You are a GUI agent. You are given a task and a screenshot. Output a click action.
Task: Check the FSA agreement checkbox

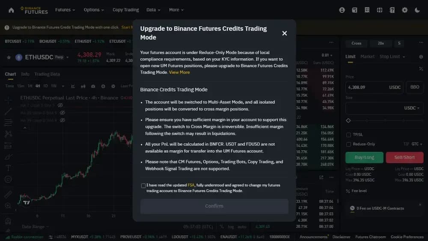pyautogui.click(x=143, y=186)
